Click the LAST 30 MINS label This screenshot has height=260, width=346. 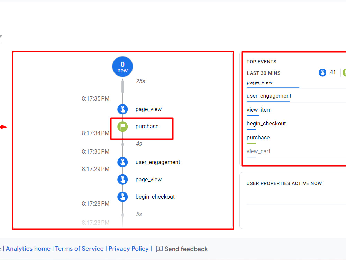coord(264,73)
